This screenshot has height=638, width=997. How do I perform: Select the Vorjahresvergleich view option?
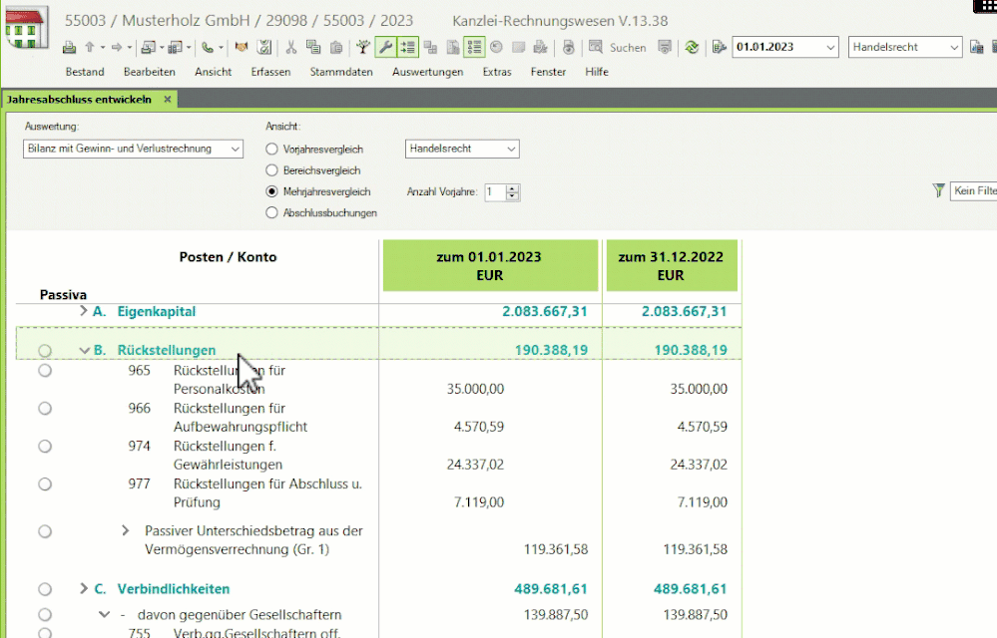[272, 150]
